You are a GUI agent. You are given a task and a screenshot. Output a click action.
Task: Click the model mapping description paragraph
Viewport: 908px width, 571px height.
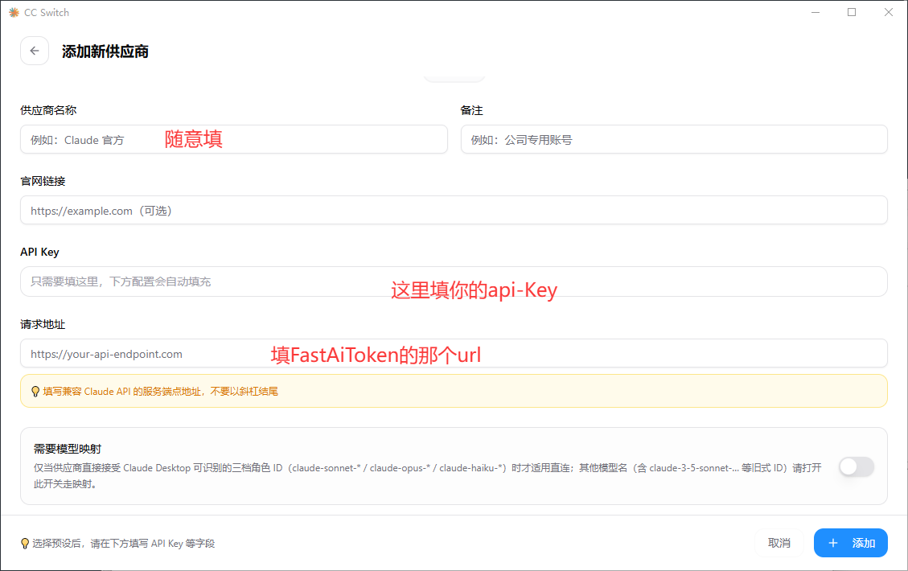point(427,475)
